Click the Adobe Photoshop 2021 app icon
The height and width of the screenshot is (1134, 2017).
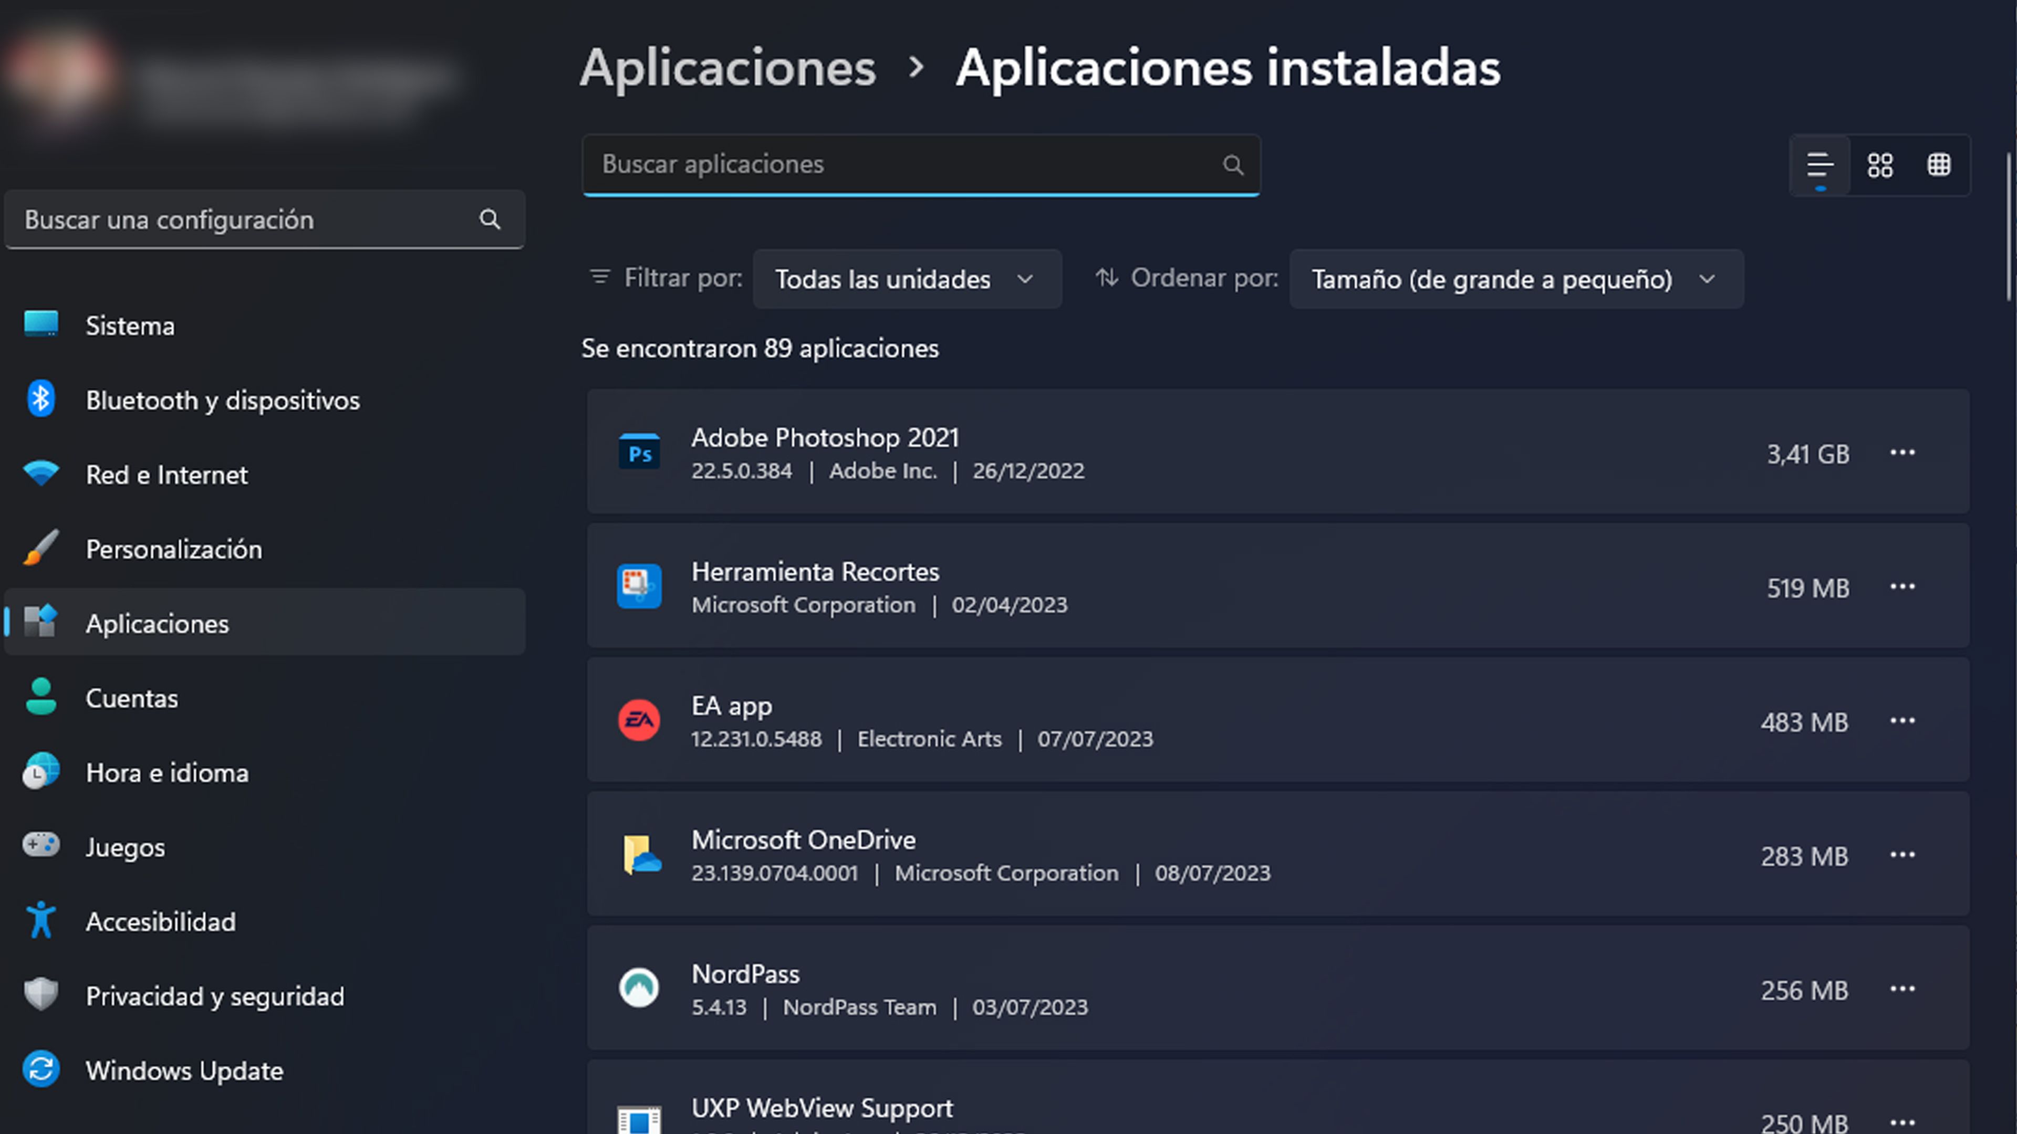click(x=639, y=451)
